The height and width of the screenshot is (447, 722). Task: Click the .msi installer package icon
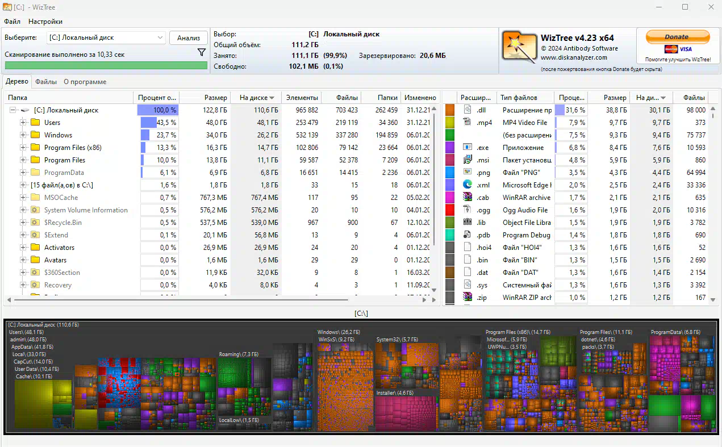point(468,160)
